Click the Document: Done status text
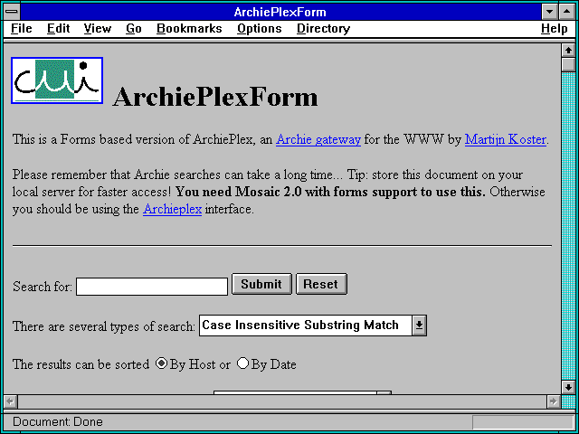This screenshot has height=434, width=579. [x=58, y=421]
